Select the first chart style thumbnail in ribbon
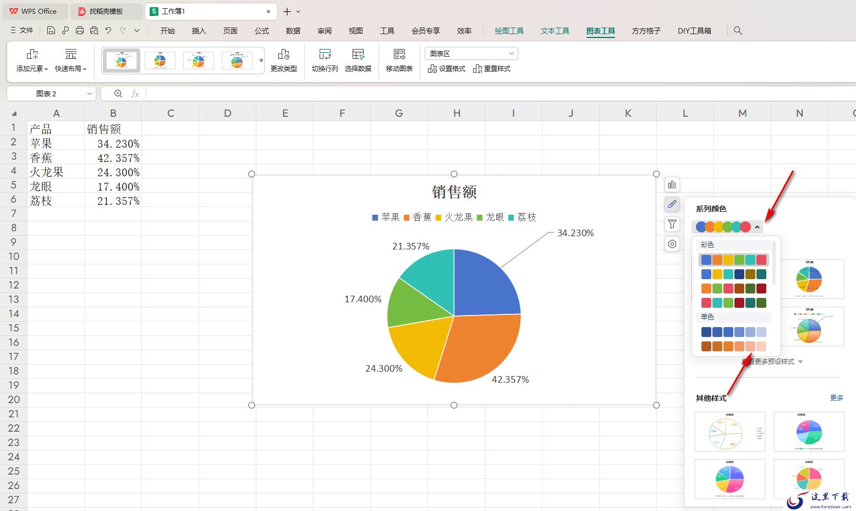856x511 pixels. pyautogui.click(x=122, y=60)
